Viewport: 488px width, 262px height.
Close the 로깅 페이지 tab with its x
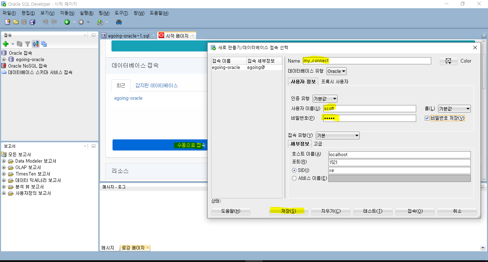(148, 248)
